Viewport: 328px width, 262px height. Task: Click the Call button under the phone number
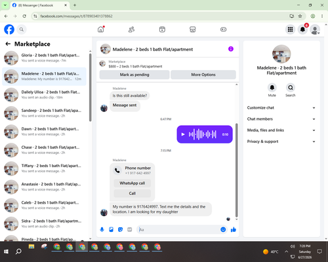pos(132,193)
